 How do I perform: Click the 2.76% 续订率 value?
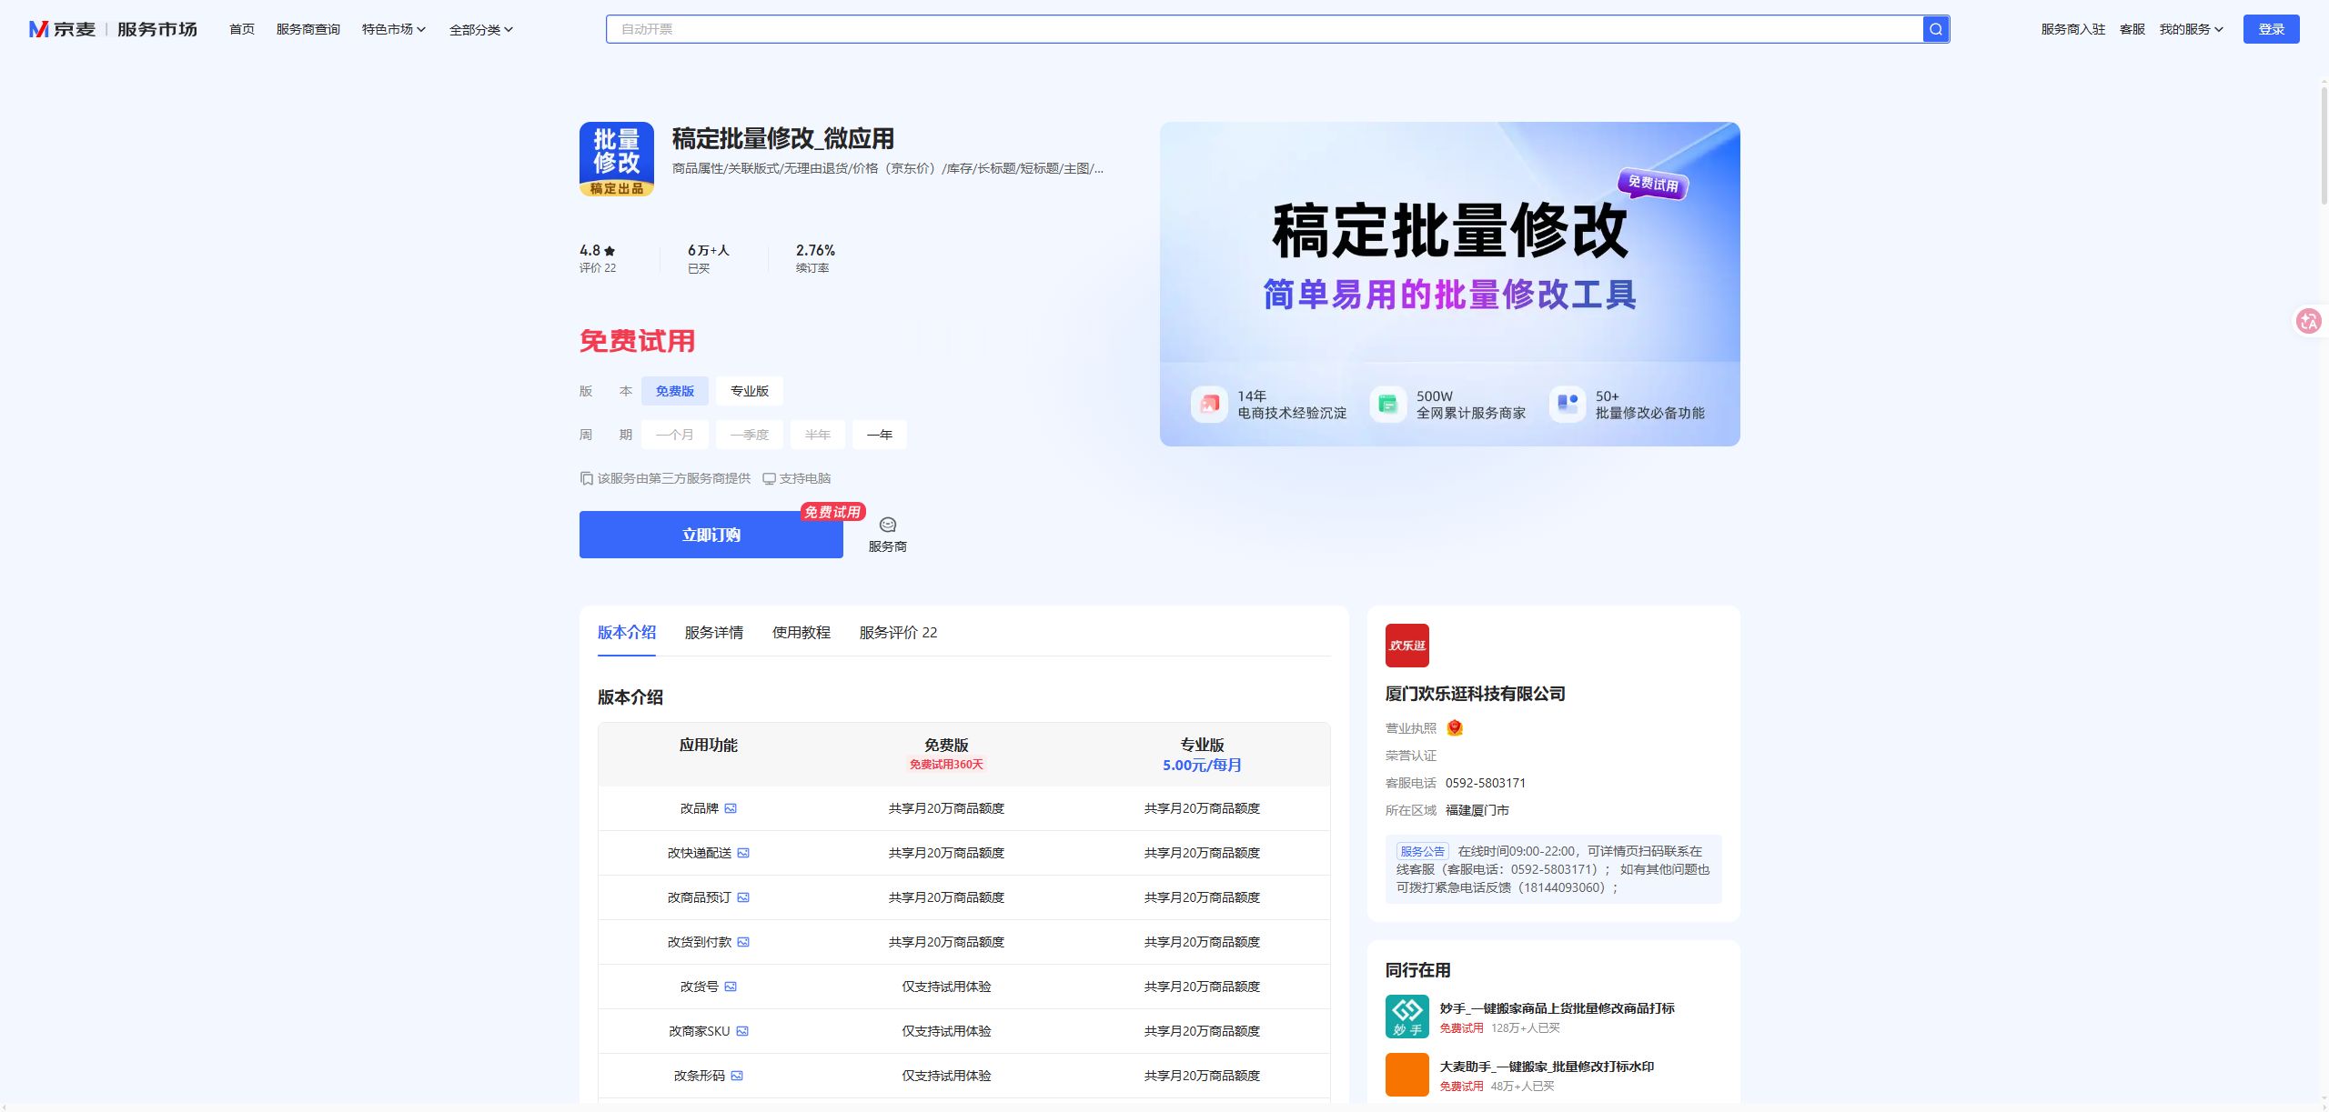(x=815, y=250)
